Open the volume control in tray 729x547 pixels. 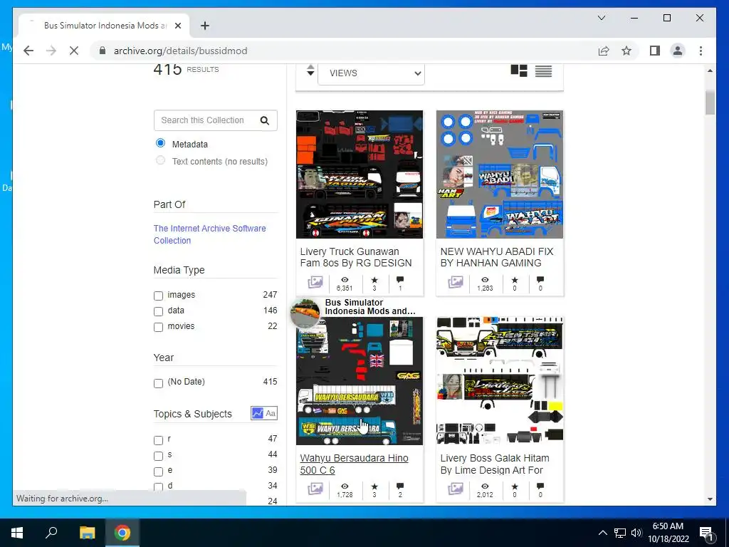(x=636, y=533)
